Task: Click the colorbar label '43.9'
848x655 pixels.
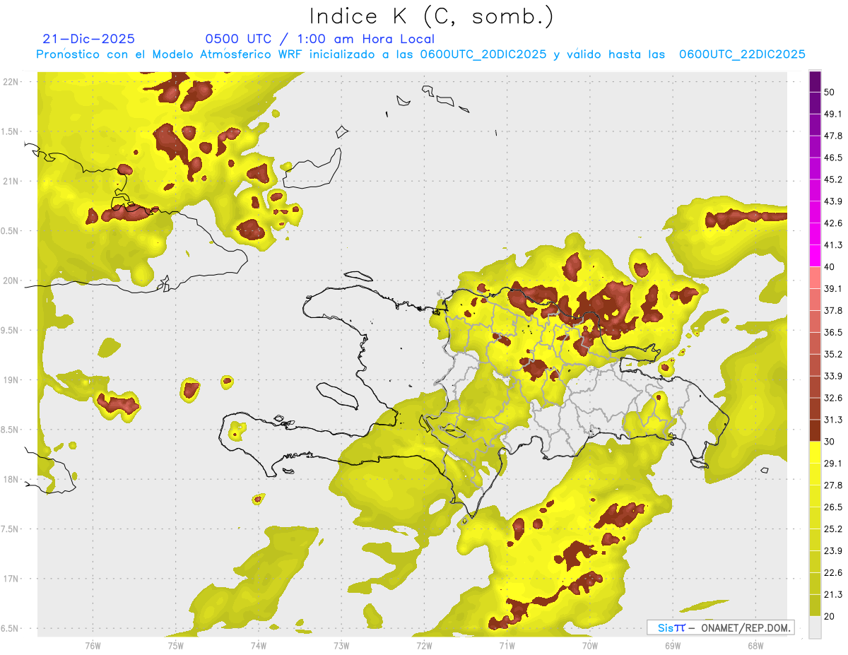Action: point(832,201)
